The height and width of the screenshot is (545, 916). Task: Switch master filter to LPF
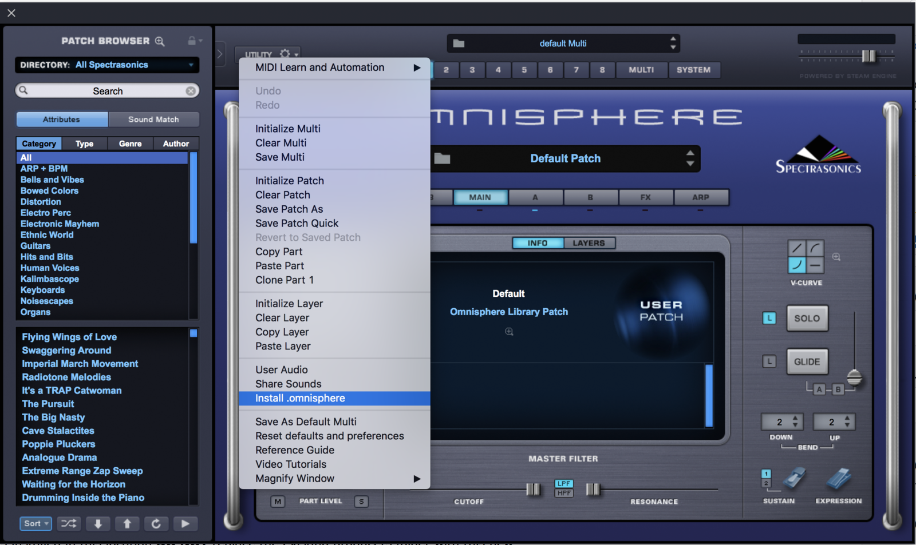(564, 483)
